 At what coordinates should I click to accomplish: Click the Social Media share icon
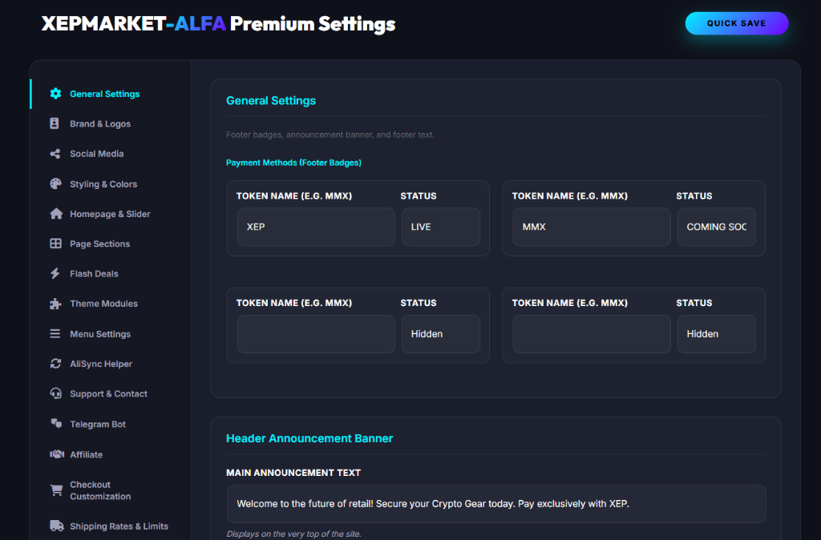55,154
